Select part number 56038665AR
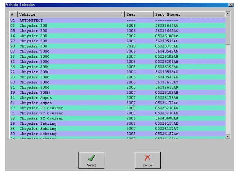 (167, 87)
